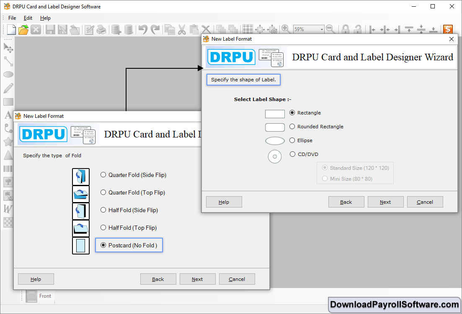
Task: Click Back in the fold type dialog
Action: click(x=158, y=279)
